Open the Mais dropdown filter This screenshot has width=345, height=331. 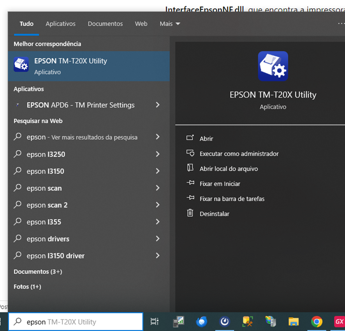tap(170, 24)
